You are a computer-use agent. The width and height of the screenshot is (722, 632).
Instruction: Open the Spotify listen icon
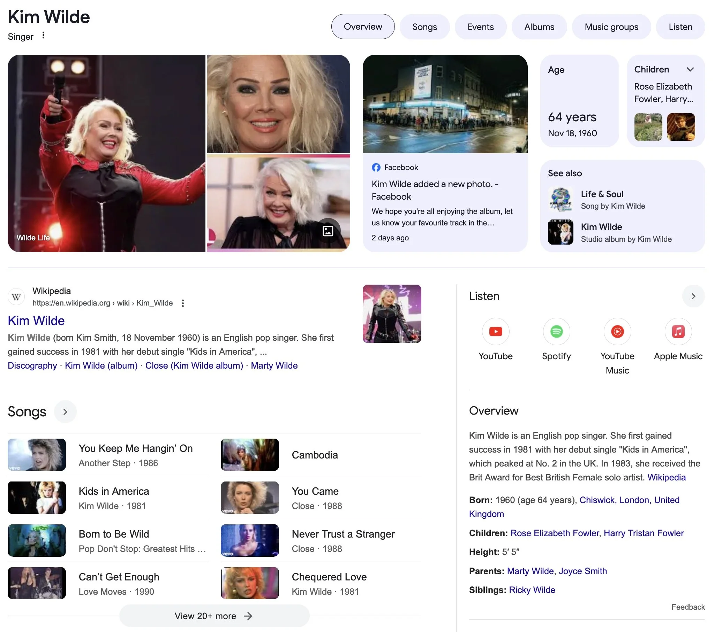pyautogui.click(x=556, y=332)
